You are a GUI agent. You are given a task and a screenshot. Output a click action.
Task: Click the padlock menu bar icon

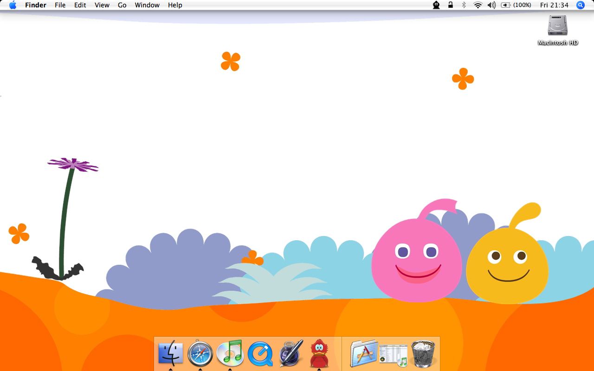tap(450, 5)
